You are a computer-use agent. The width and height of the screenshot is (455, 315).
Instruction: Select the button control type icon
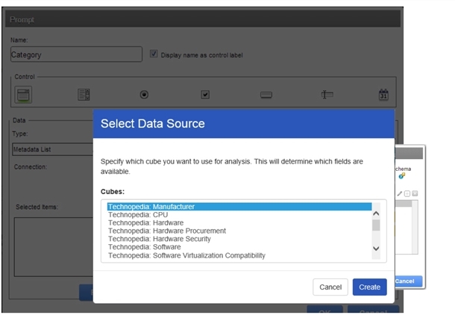tap(266, 95)
